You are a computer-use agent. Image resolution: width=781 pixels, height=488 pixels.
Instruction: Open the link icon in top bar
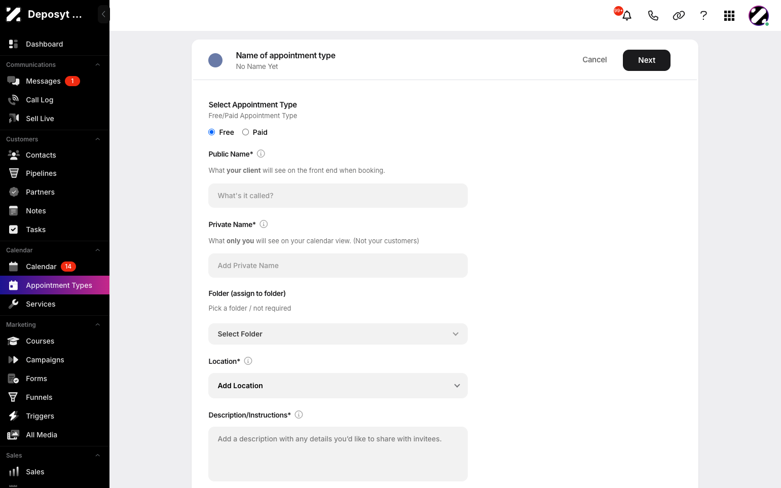pos(679,16)
